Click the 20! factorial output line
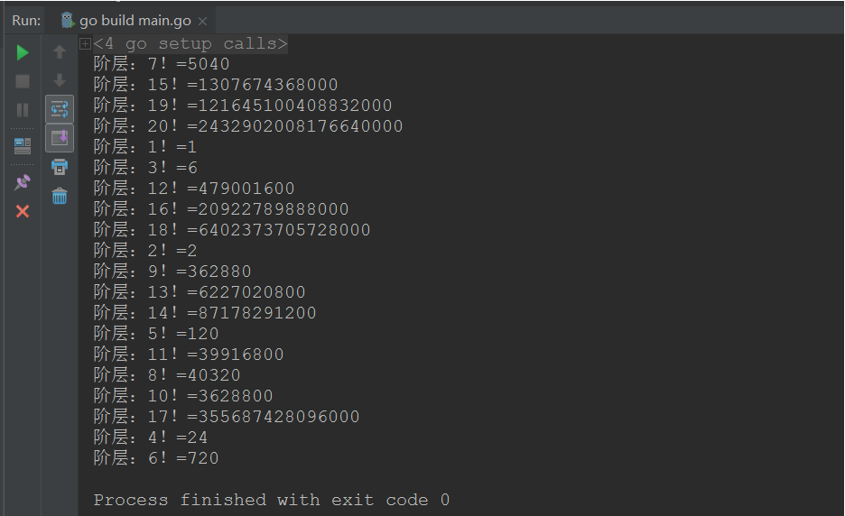This screenshot has height=516, width=845. coord(248,126)
